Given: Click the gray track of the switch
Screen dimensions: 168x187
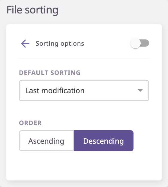Looking at the screenshot, I should pos(145,43).
